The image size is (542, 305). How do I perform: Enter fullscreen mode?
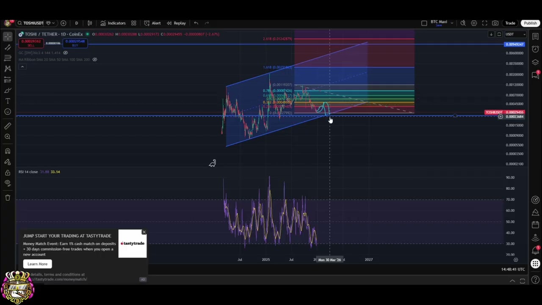[x=484, y=23]
